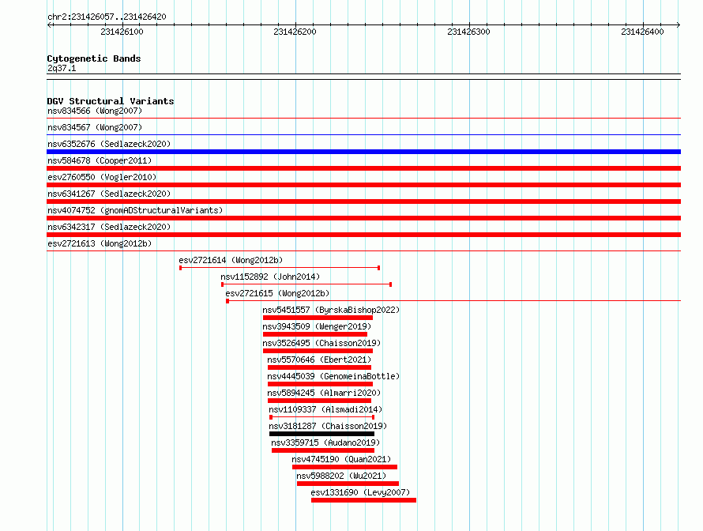The height and width of the screenshot is (531, 703).
Task: Select the nsv3526495 (Chaisson2019) label
Action: (321, 343)
